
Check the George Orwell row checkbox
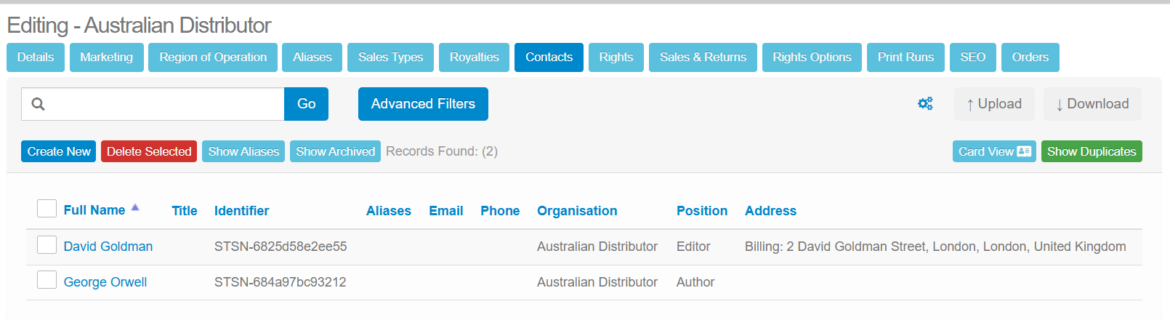tap(47, 280)
